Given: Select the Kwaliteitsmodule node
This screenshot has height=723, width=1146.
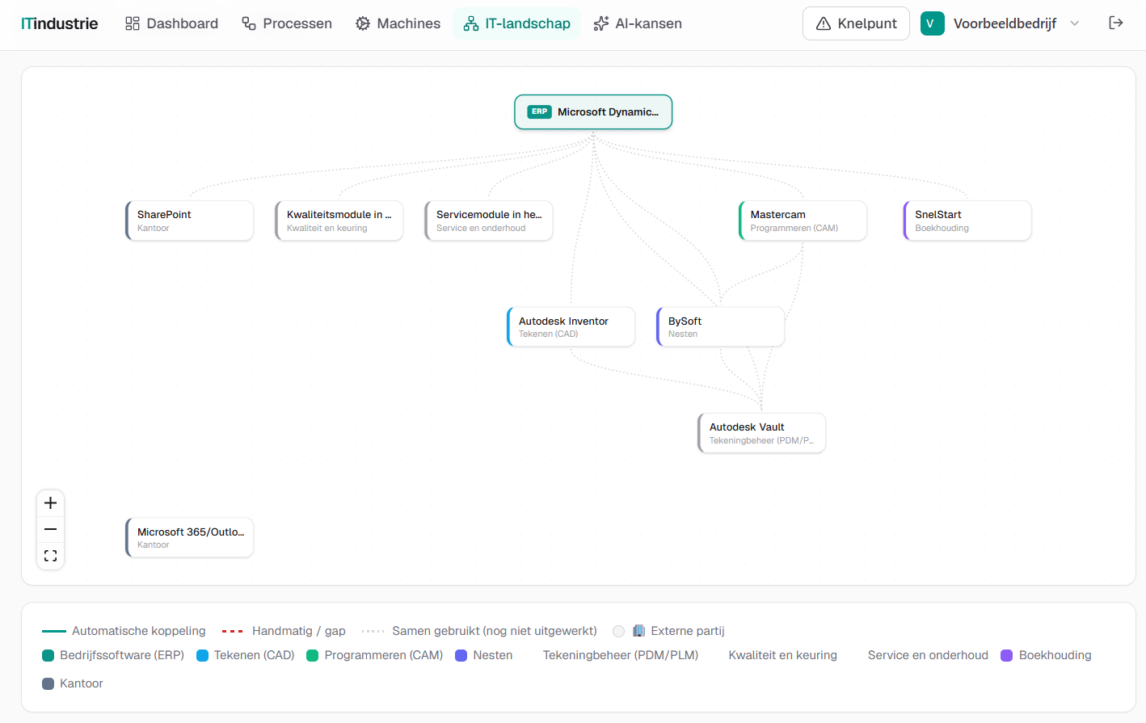Looking at the screenshot, I should pos(339,221).
